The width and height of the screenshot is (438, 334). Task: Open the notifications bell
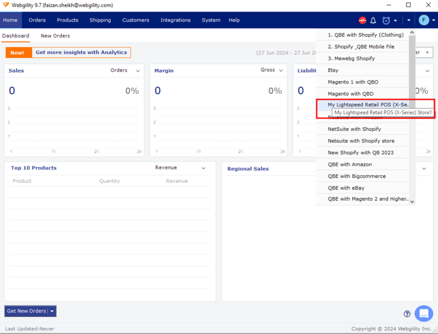[x=373, y=20]
